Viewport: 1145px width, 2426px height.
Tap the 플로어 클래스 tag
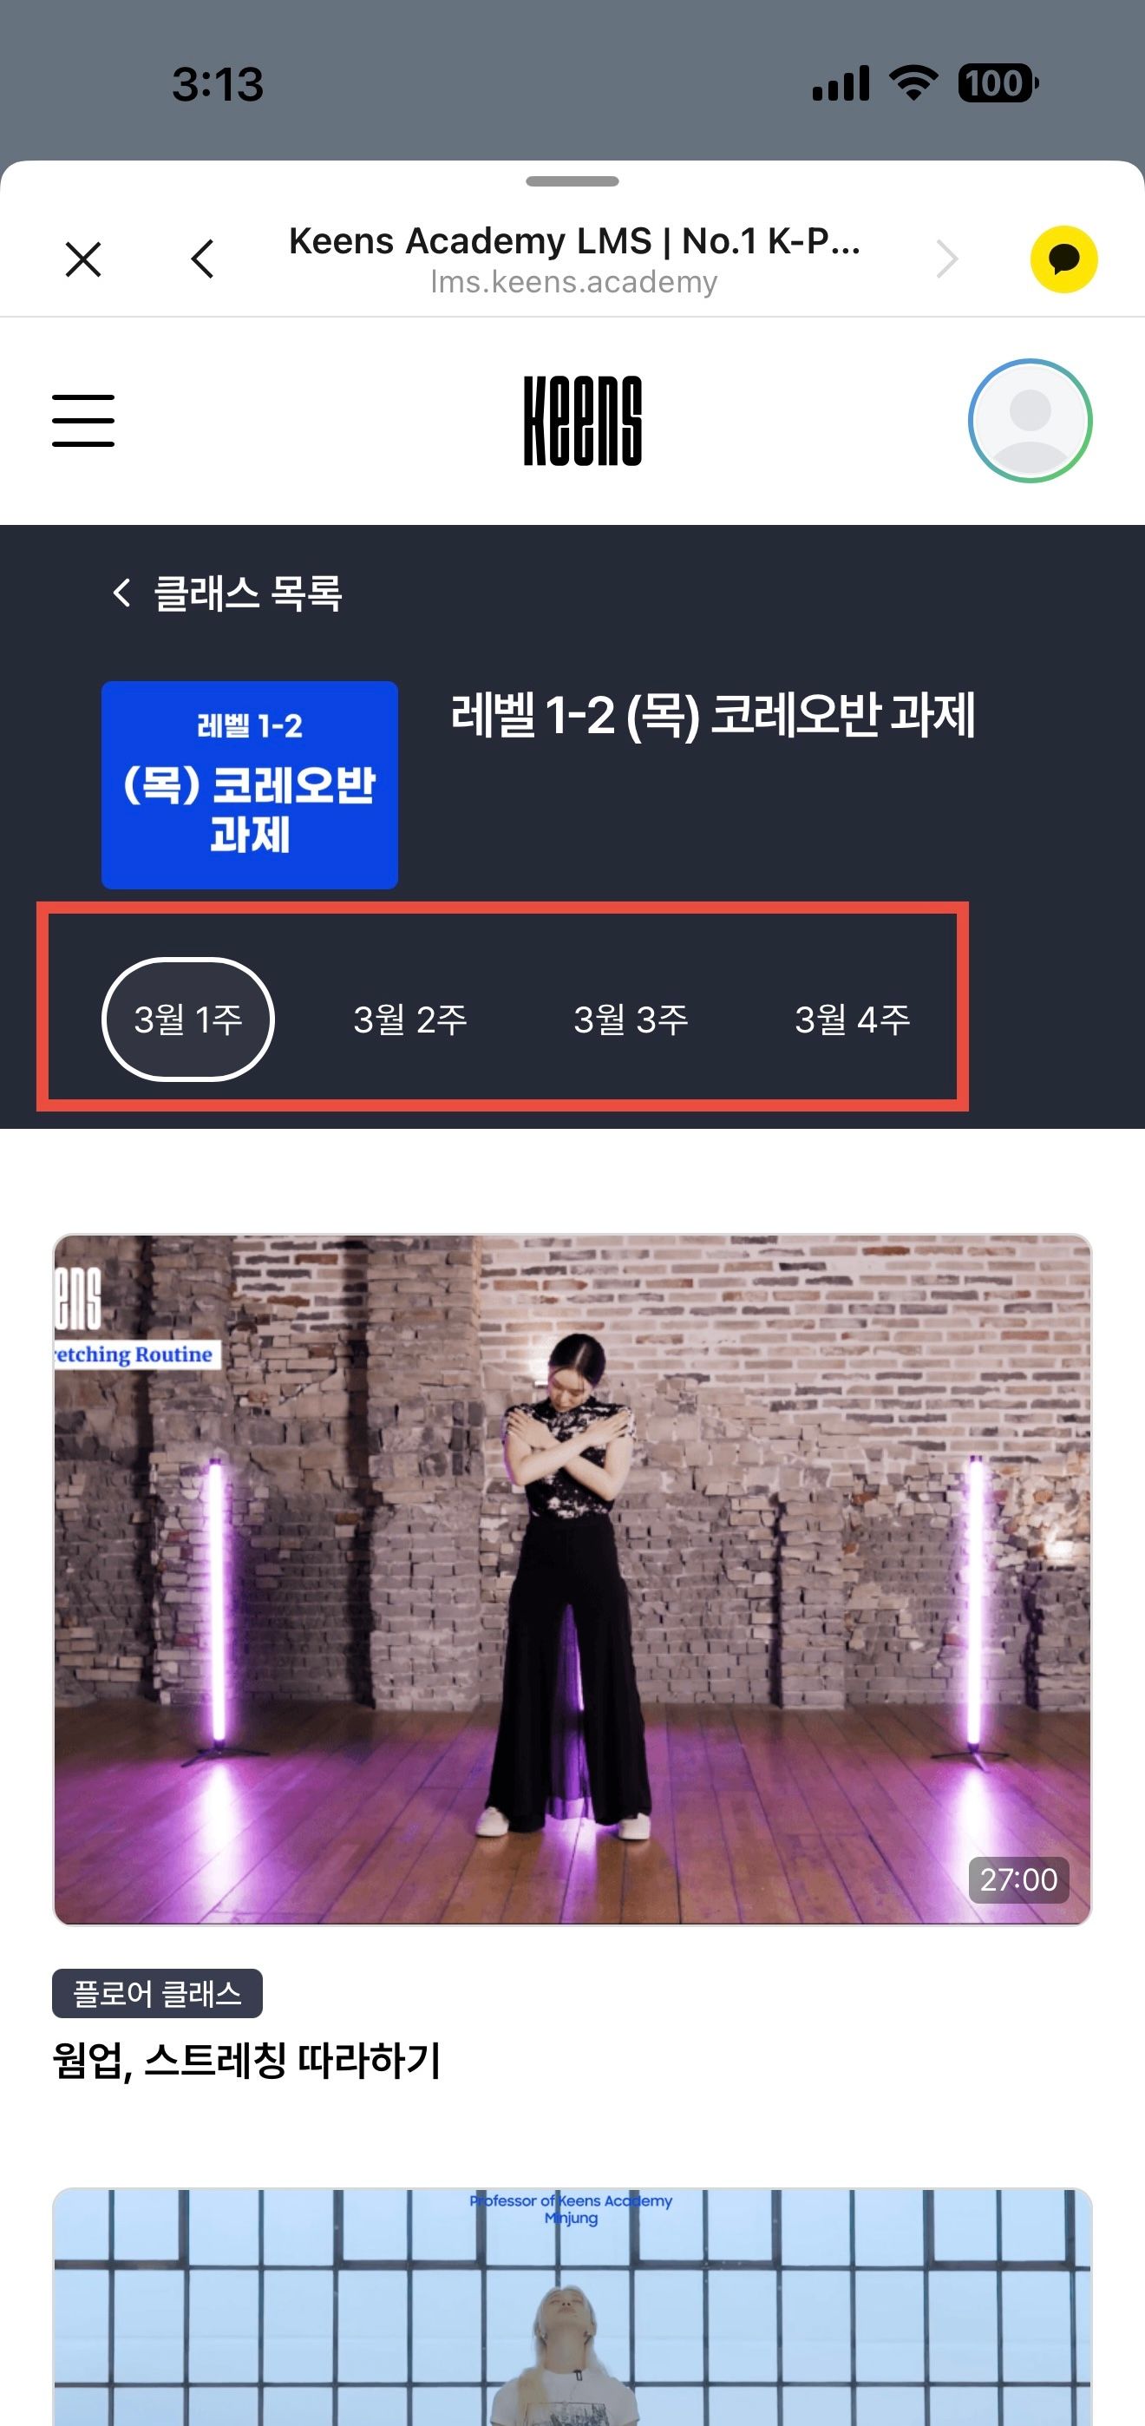[x=157, y=1993]
